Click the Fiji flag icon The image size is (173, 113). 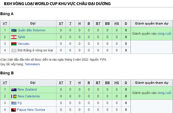(x=14, y=103)
